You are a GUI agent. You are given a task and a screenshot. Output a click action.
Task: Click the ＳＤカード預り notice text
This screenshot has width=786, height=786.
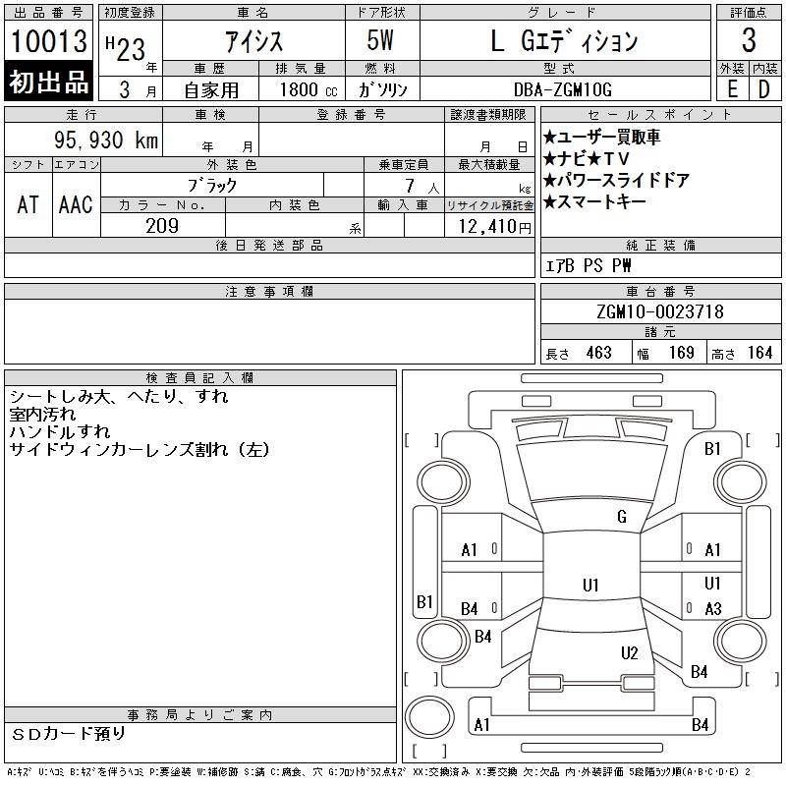[x=68, y=734]
